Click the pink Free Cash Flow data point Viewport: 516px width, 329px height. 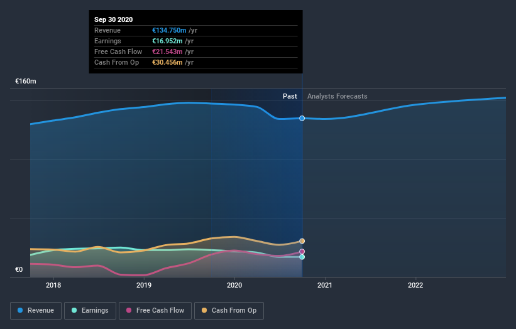(302, 251)
